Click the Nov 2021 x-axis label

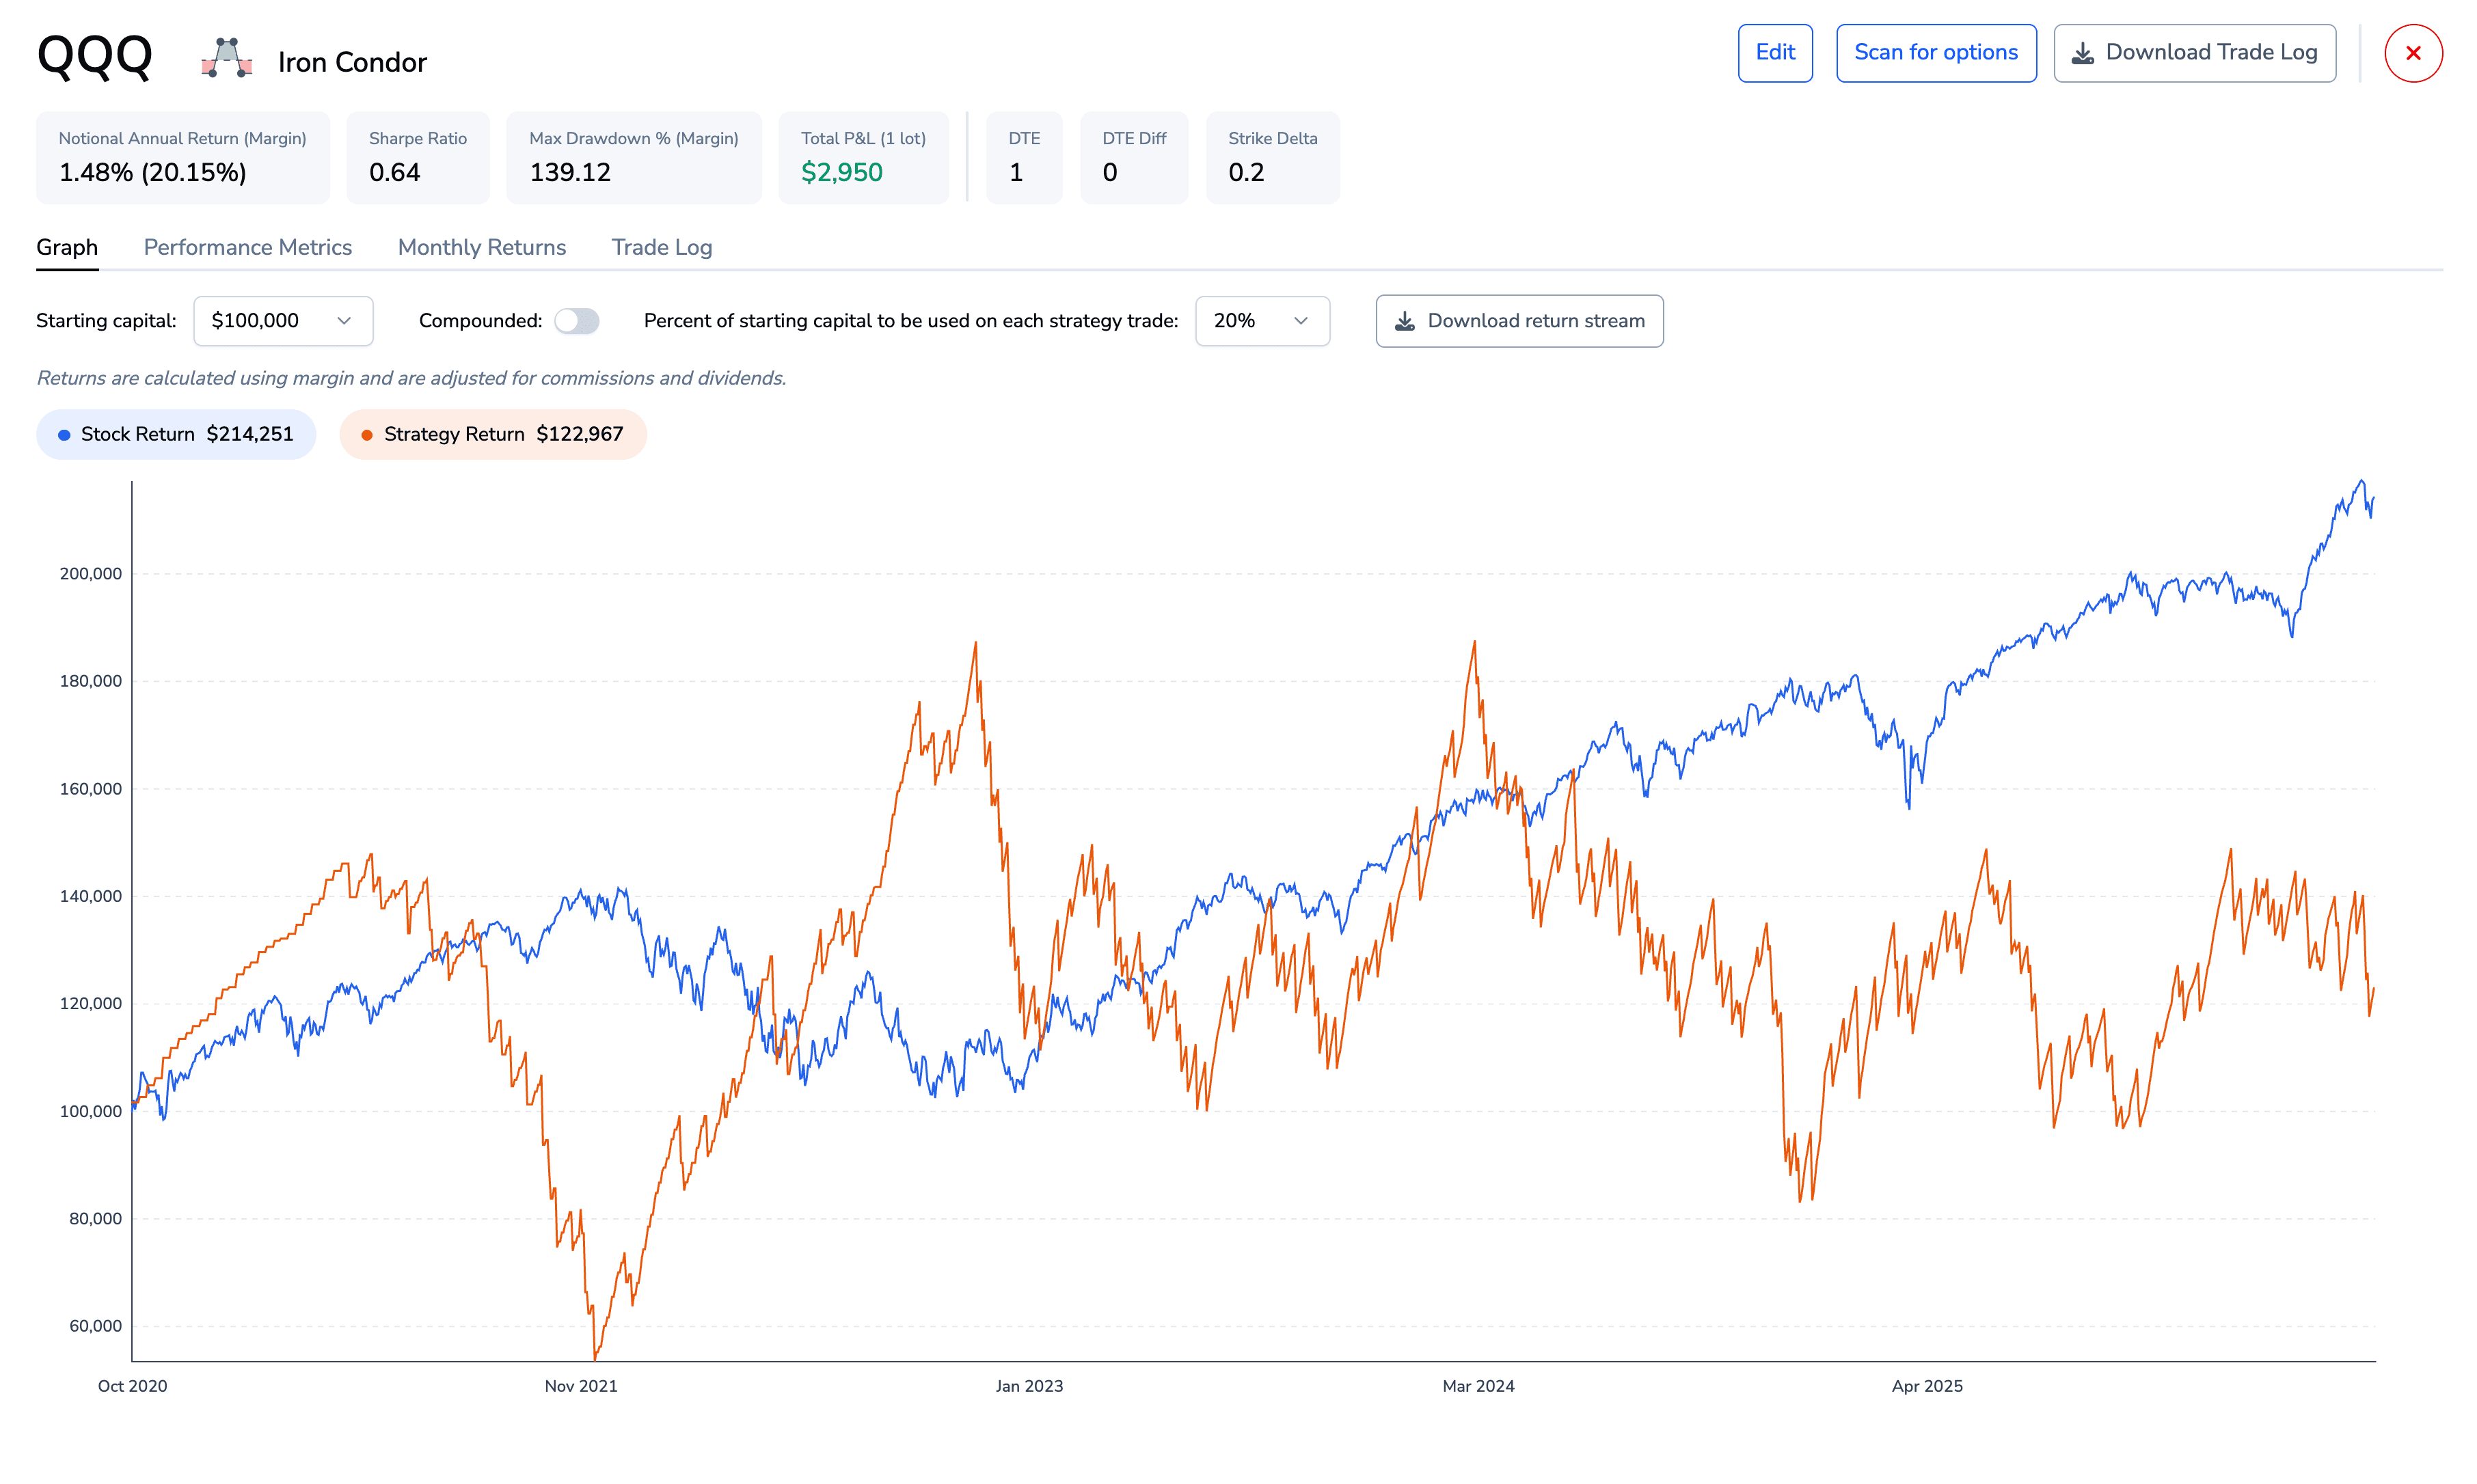[x=580, y=1386]
